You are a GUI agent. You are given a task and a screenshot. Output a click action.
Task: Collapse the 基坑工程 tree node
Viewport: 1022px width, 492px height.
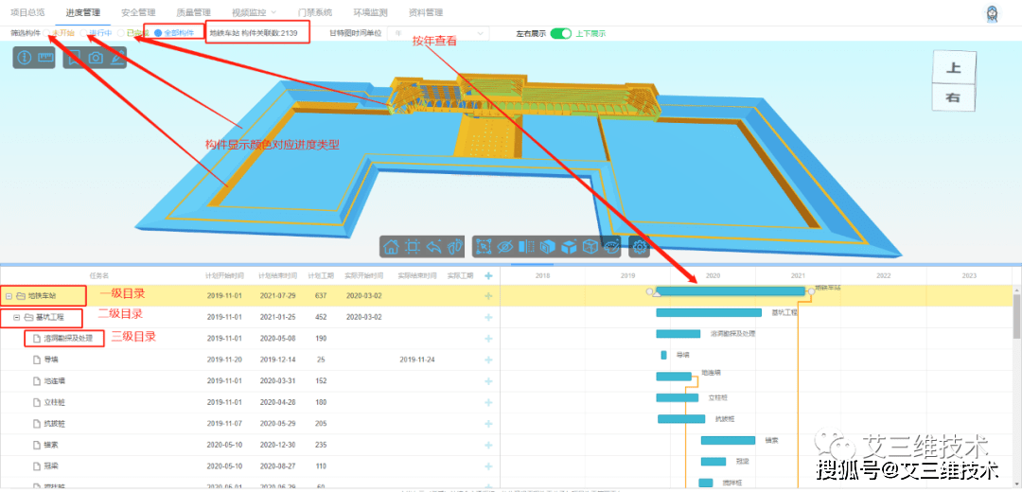tap(17, 317)
